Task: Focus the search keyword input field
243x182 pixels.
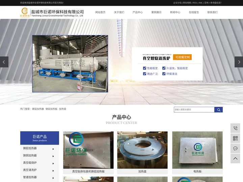Action: (x=194, y=110)
